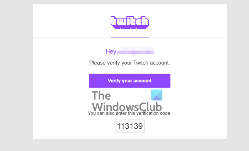Click the gray word The in watermark

[x=101, y=95]
